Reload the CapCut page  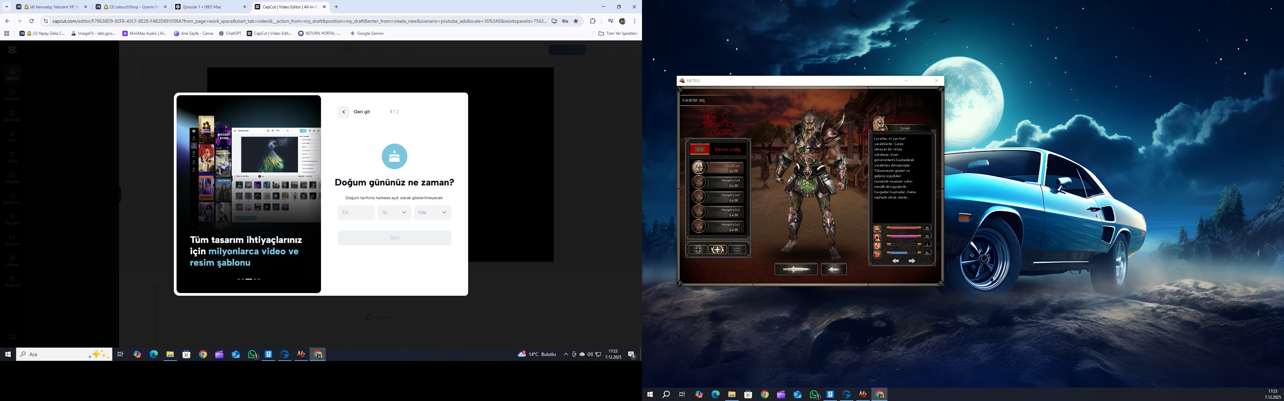pyautogui.click(x=31, y=21)
